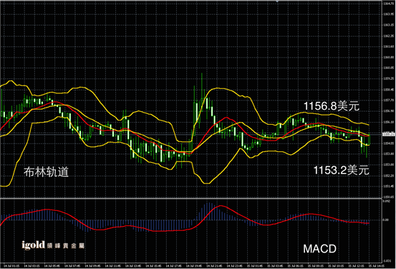Click the 1164.70 level on price scale
396x269 pixels.
[x=389, y=4]
